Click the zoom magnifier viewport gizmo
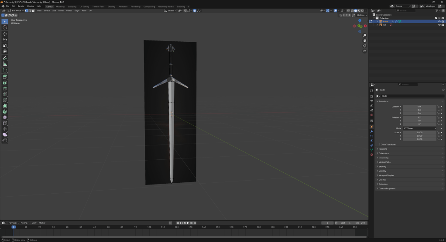 (x=364, y=35)
